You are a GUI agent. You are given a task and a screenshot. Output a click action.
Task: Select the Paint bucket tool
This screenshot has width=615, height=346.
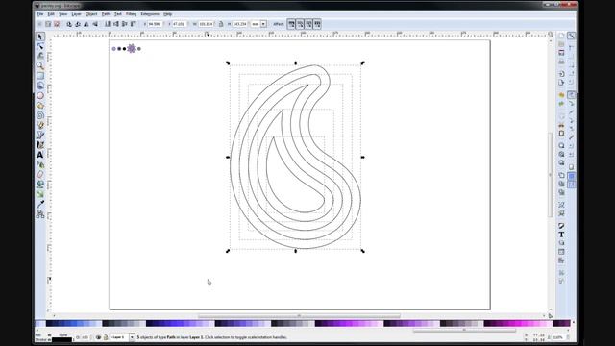(x=40, y=185)
